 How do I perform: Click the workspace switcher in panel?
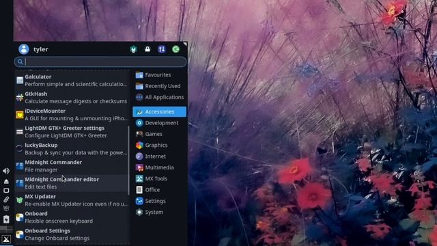pyautogui.click(x=6, y=230)
